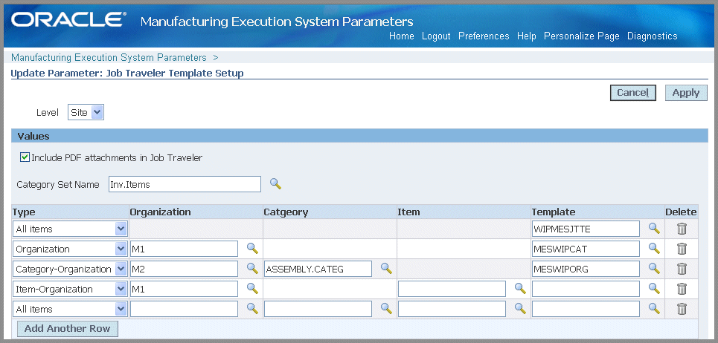This screenshot has width=718, height=343.
Task: Click Add Another Row button
Action: [x=67, y=328]
